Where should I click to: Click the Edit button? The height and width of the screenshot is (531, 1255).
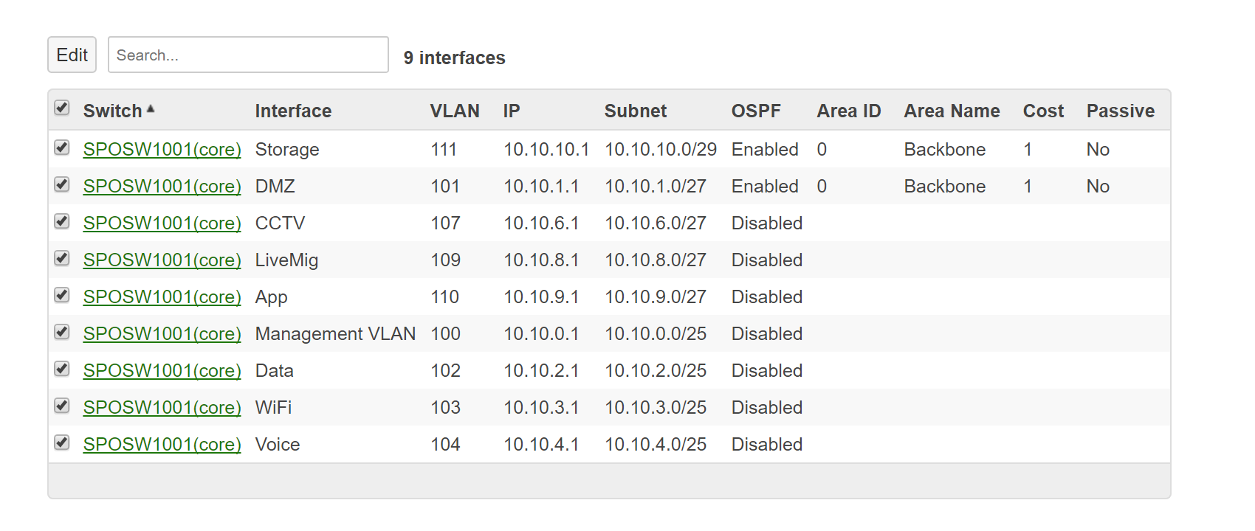pos(72,55)
